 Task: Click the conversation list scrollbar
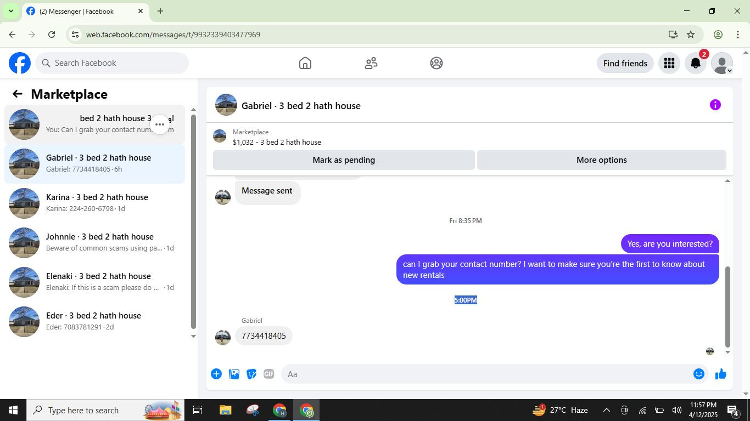pyautogui.click(x=193, y=222)
